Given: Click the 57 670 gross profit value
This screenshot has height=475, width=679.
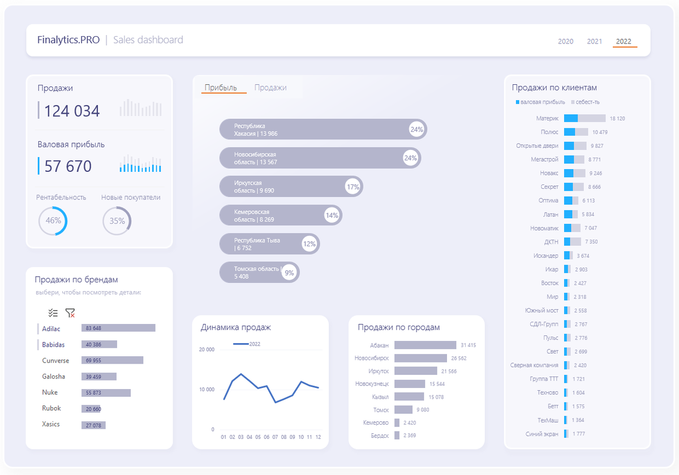Looking at the screenshot, I should coord(68,166).
